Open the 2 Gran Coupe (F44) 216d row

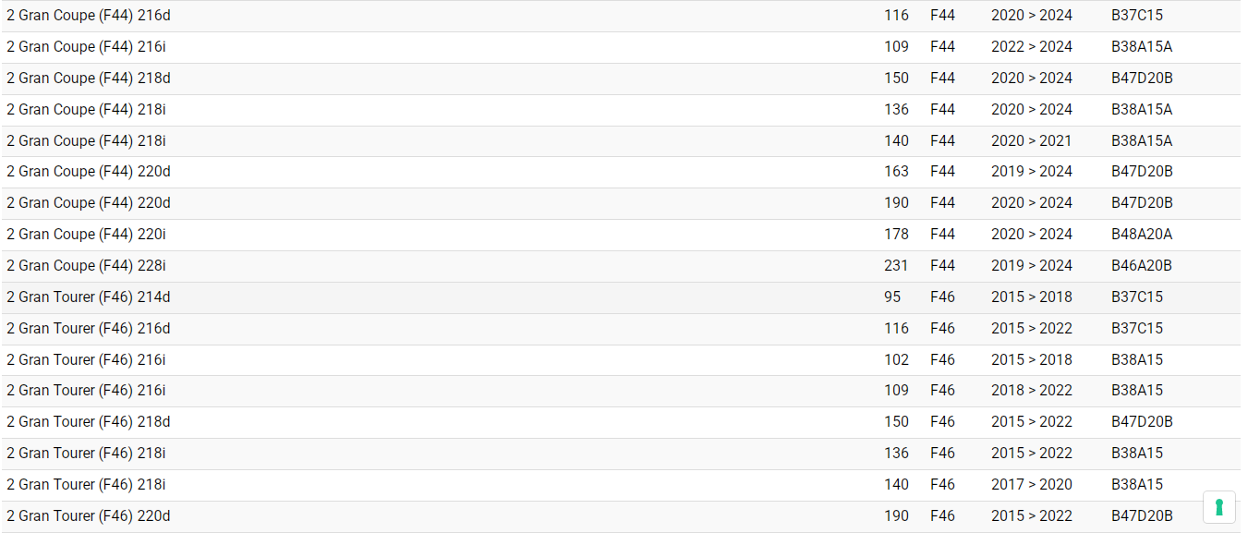point(89,16)
